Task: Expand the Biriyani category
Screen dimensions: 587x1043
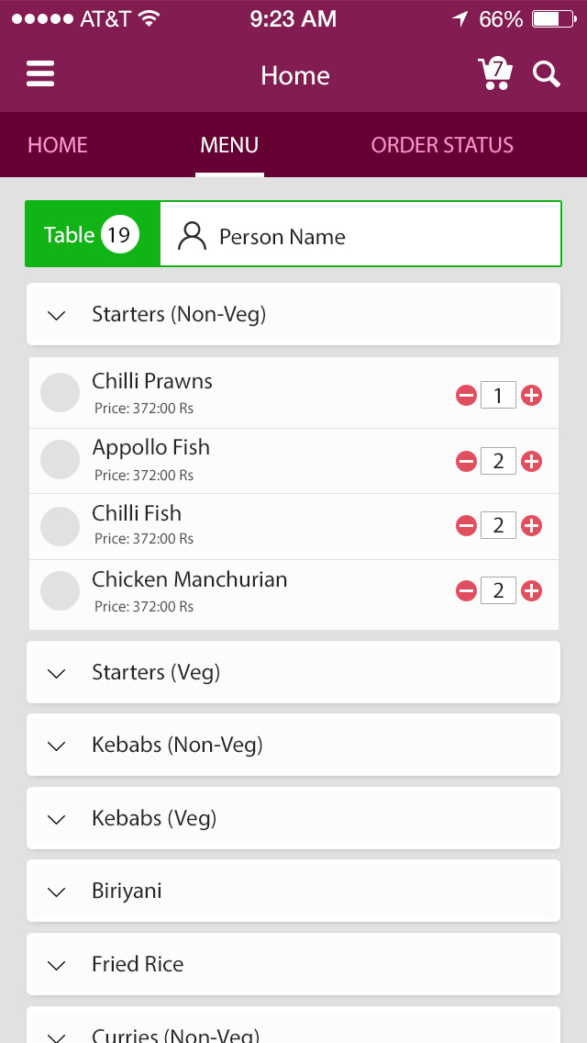Action: [293, 891]
